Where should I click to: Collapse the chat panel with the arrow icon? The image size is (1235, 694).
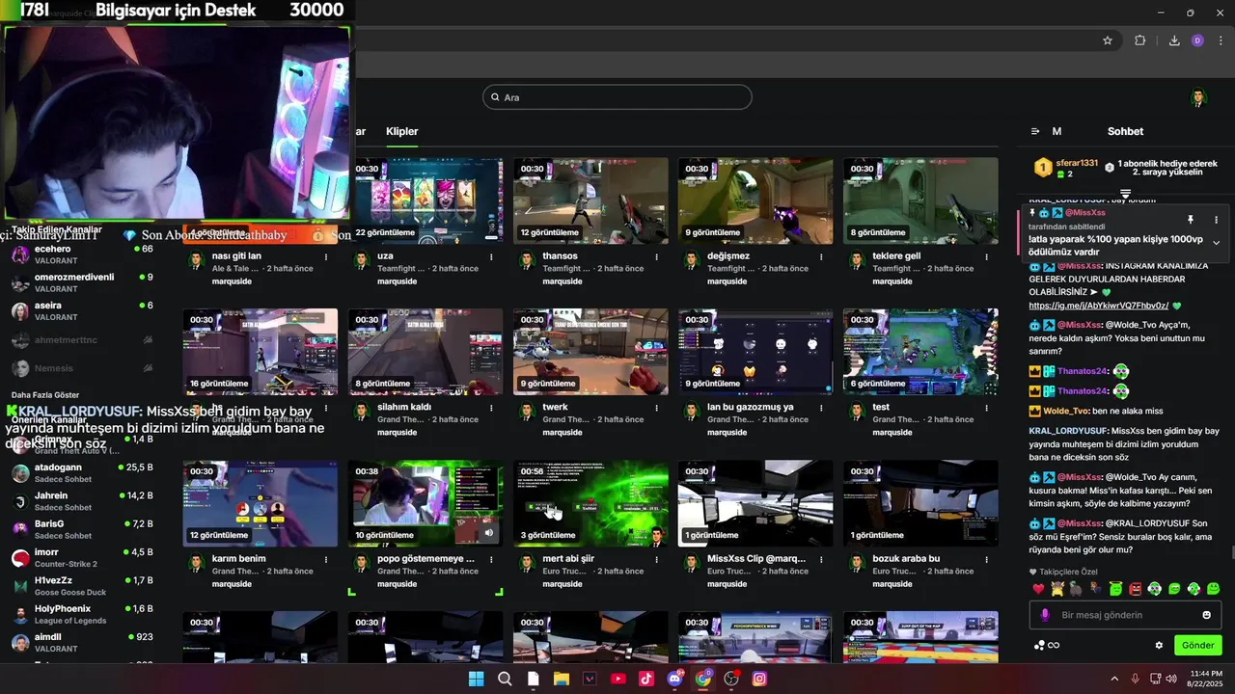[x=1035, y=131]
